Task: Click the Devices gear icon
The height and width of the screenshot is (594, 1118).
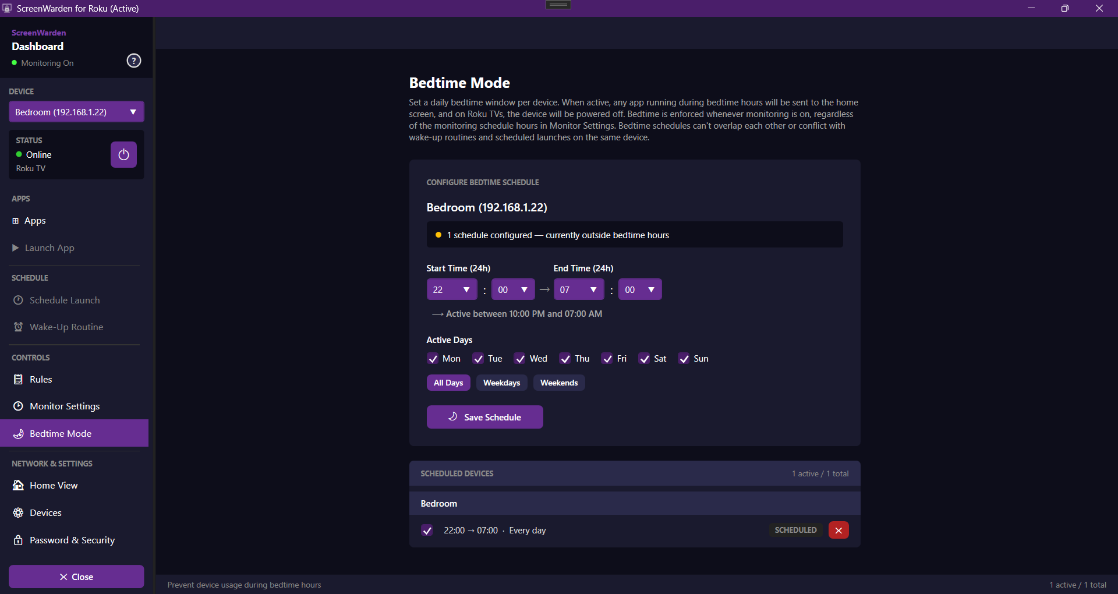Action: tap(18, 512)
